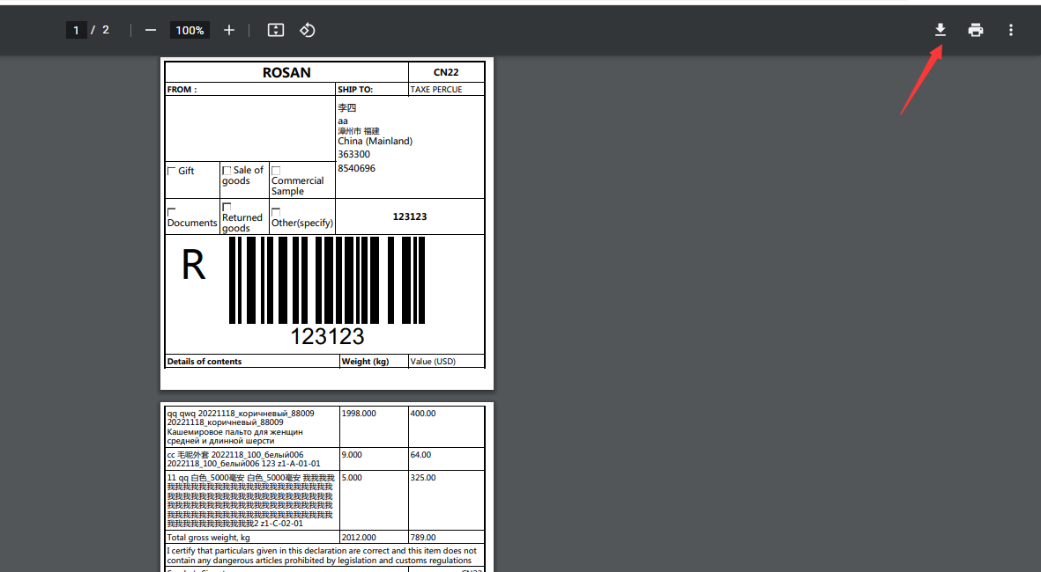Tick the Sale of goods checkbox
The image size is (1041, 572).
(x=227, y=171)
